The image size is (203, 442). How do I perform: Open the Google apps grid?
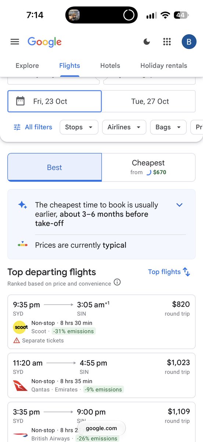coord(167,42)
